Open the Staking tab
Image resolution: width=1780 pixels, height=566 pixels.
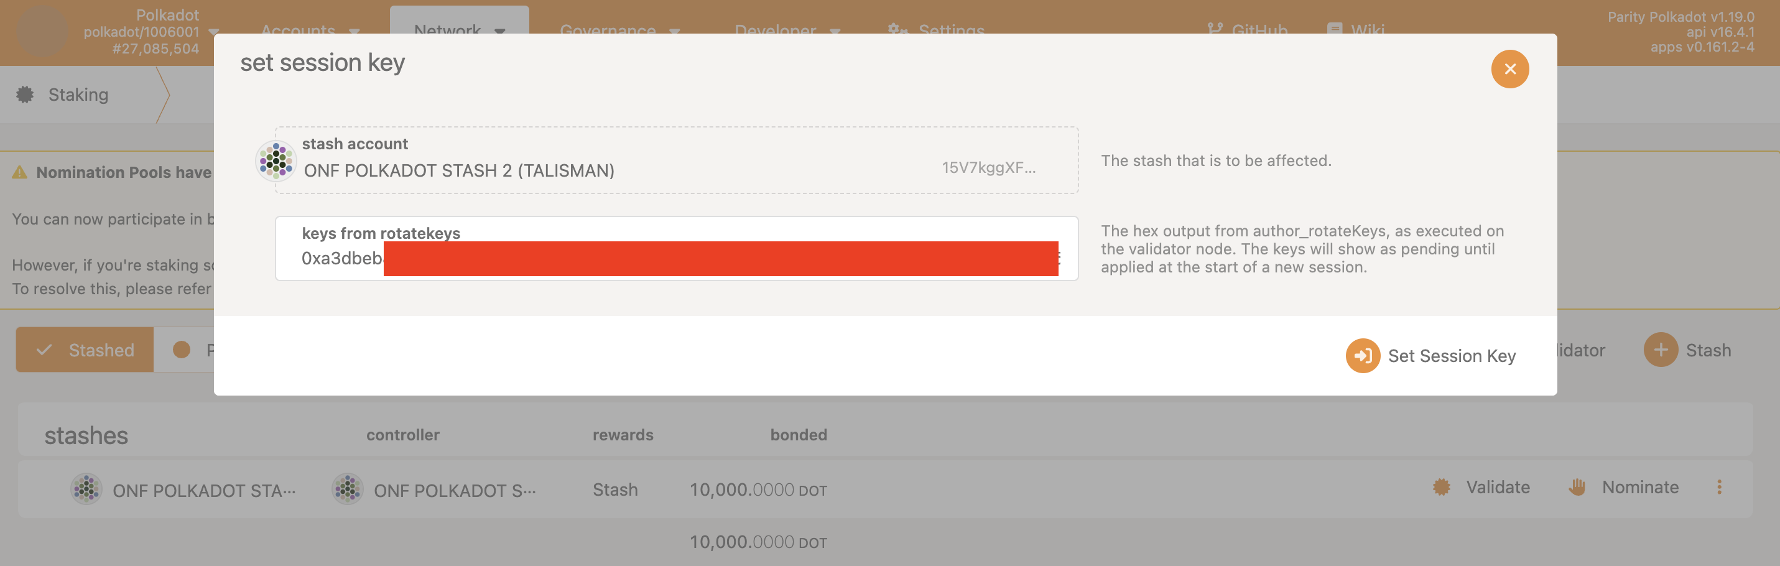coord(78,95)
